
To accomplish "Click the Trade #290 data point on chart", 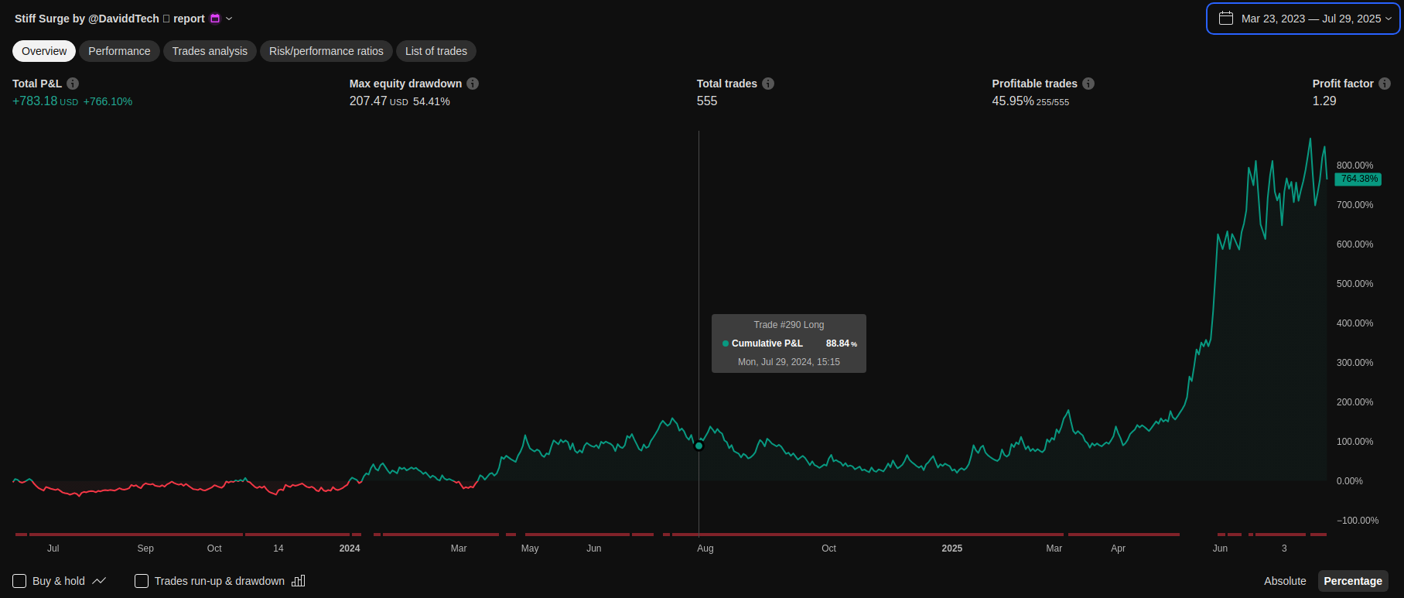I will 699,446.
